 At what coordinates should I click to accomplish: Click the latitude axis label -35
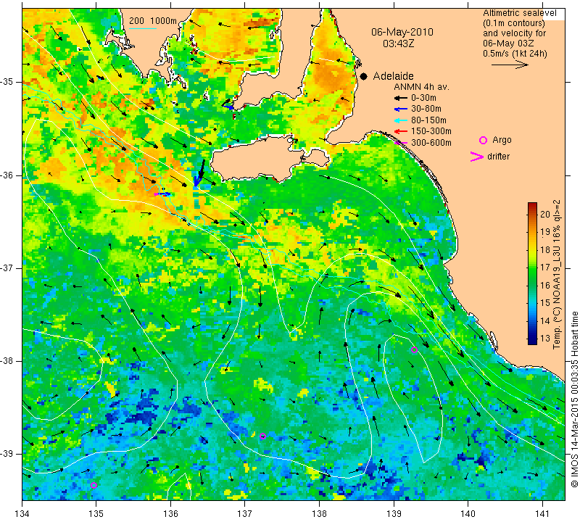click(x=8, y=82)
